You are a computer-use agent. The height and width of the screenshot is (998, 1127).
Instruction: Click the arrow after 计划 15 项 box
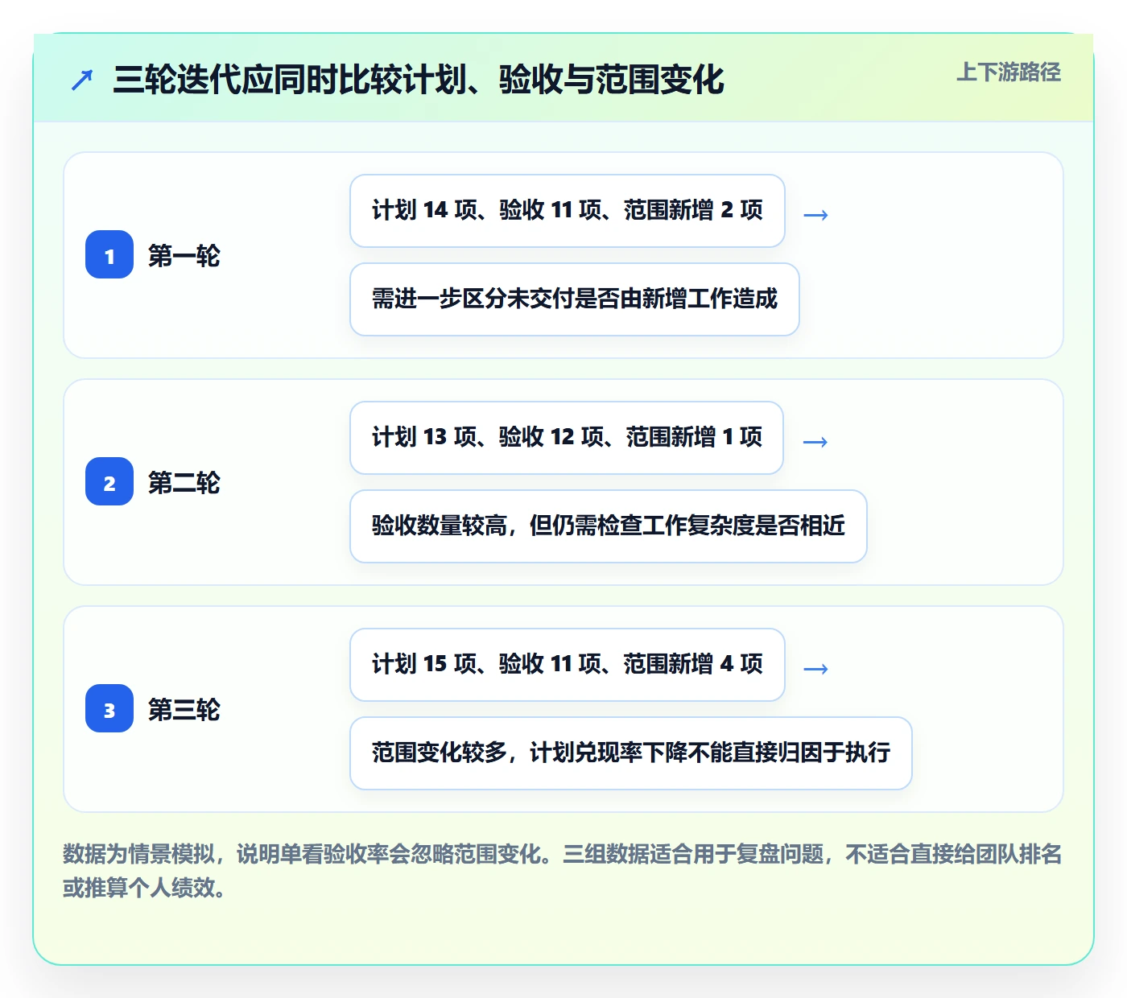(815, 668)
